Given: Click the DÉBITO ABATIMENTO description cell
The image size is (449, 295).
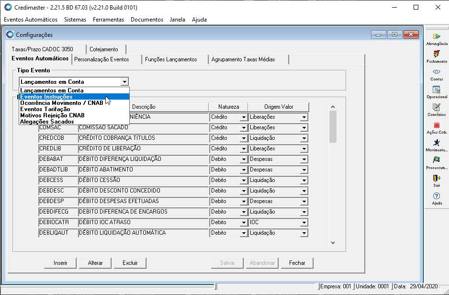Looking at the screenshot, I should click(144, 170).
